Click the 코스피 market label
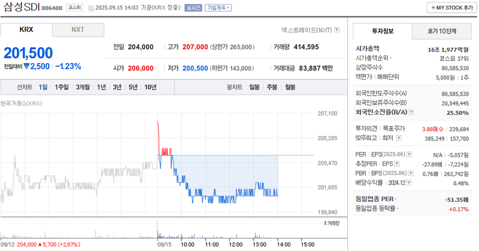The width and height of the screenshot is (479, 251). click(x=75, y=8)
